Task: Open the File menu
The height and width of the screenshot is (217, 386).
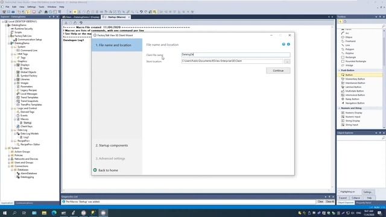Action: coord(7,7)
